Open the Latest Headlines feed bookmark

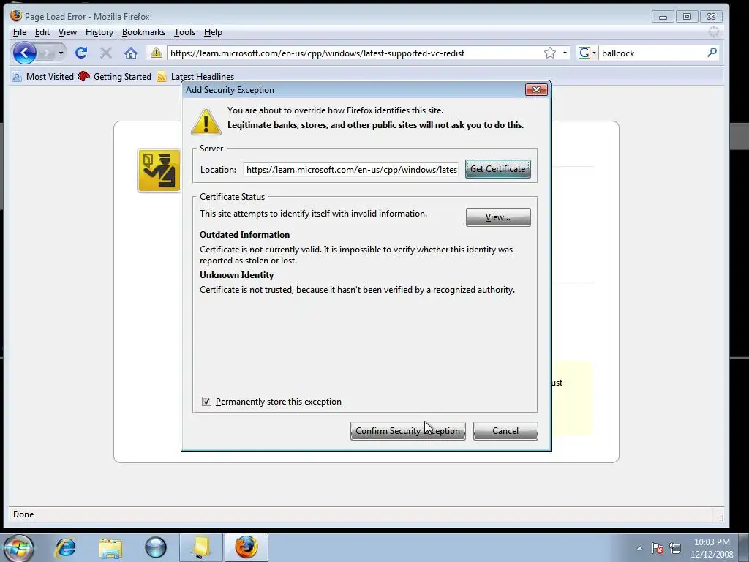(196, 76)
